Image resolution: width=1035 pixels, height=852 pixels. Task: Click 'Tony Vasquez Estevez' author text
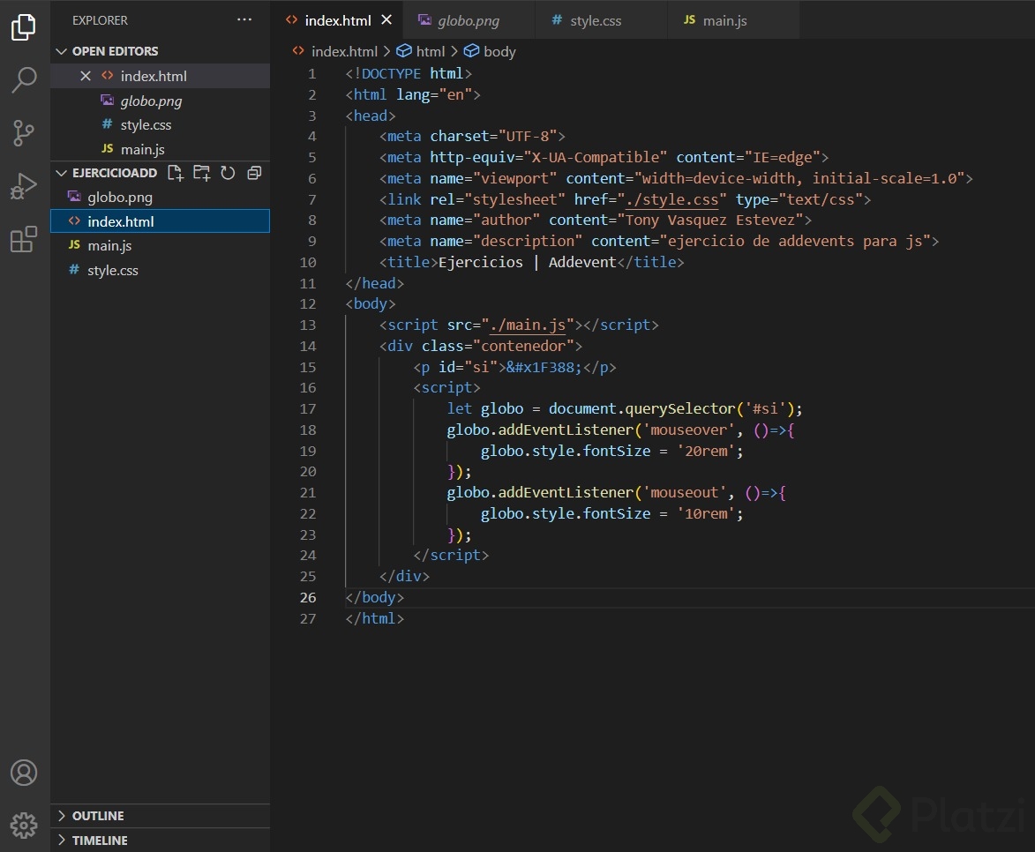[709, 220]
